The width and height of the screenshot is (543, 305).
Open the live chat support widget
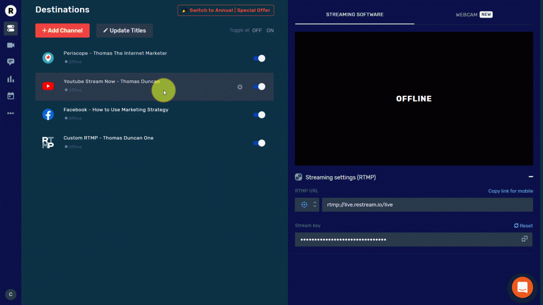(522, 287)
